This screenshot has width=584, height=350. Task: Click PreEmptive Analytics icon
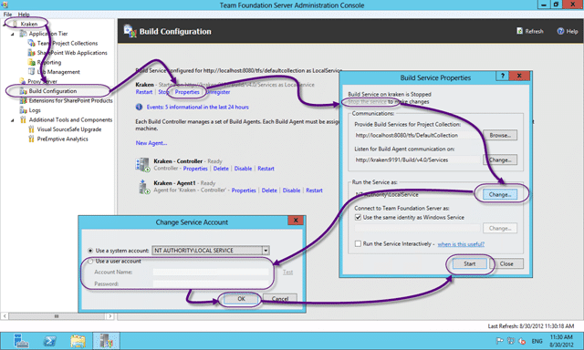(32, 139)
